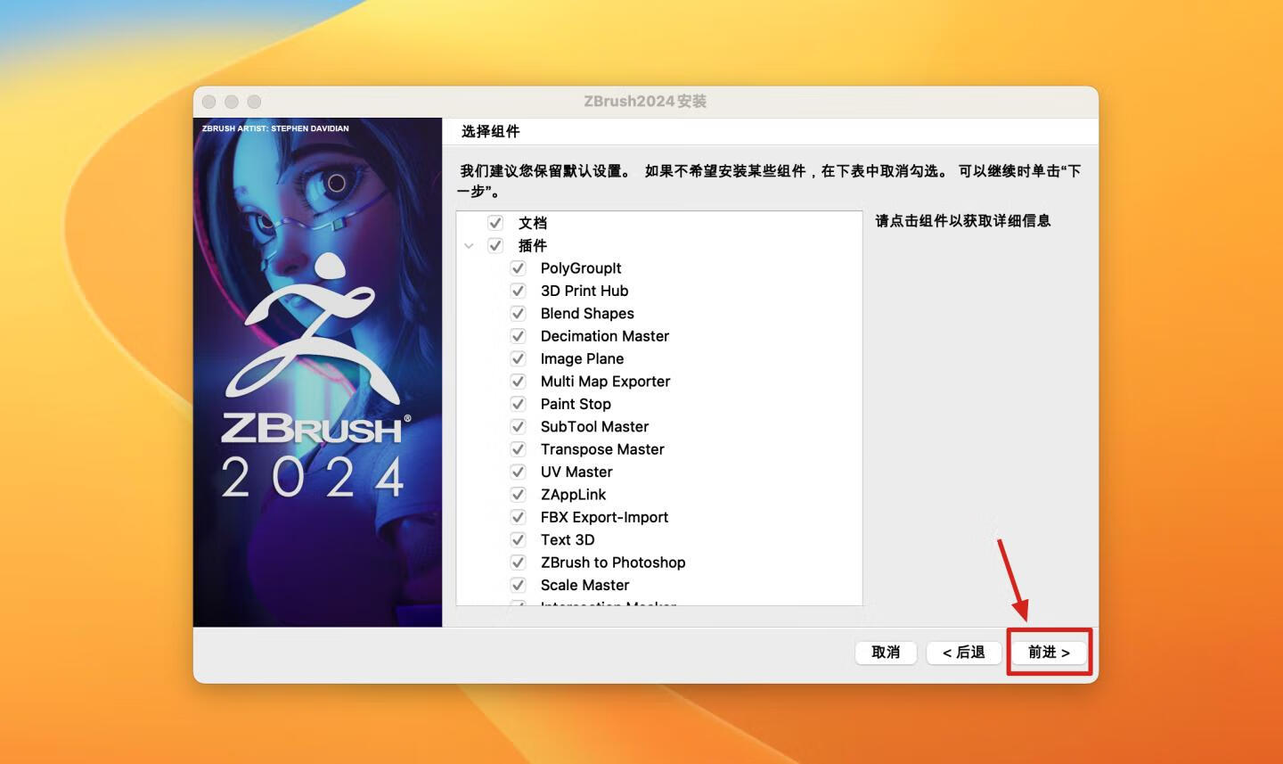The height and width of the screenshot is (764, 1283).
Task: Toggle the ZBrush to Photoshop checkbox
Action: click(x=518, y=563)
